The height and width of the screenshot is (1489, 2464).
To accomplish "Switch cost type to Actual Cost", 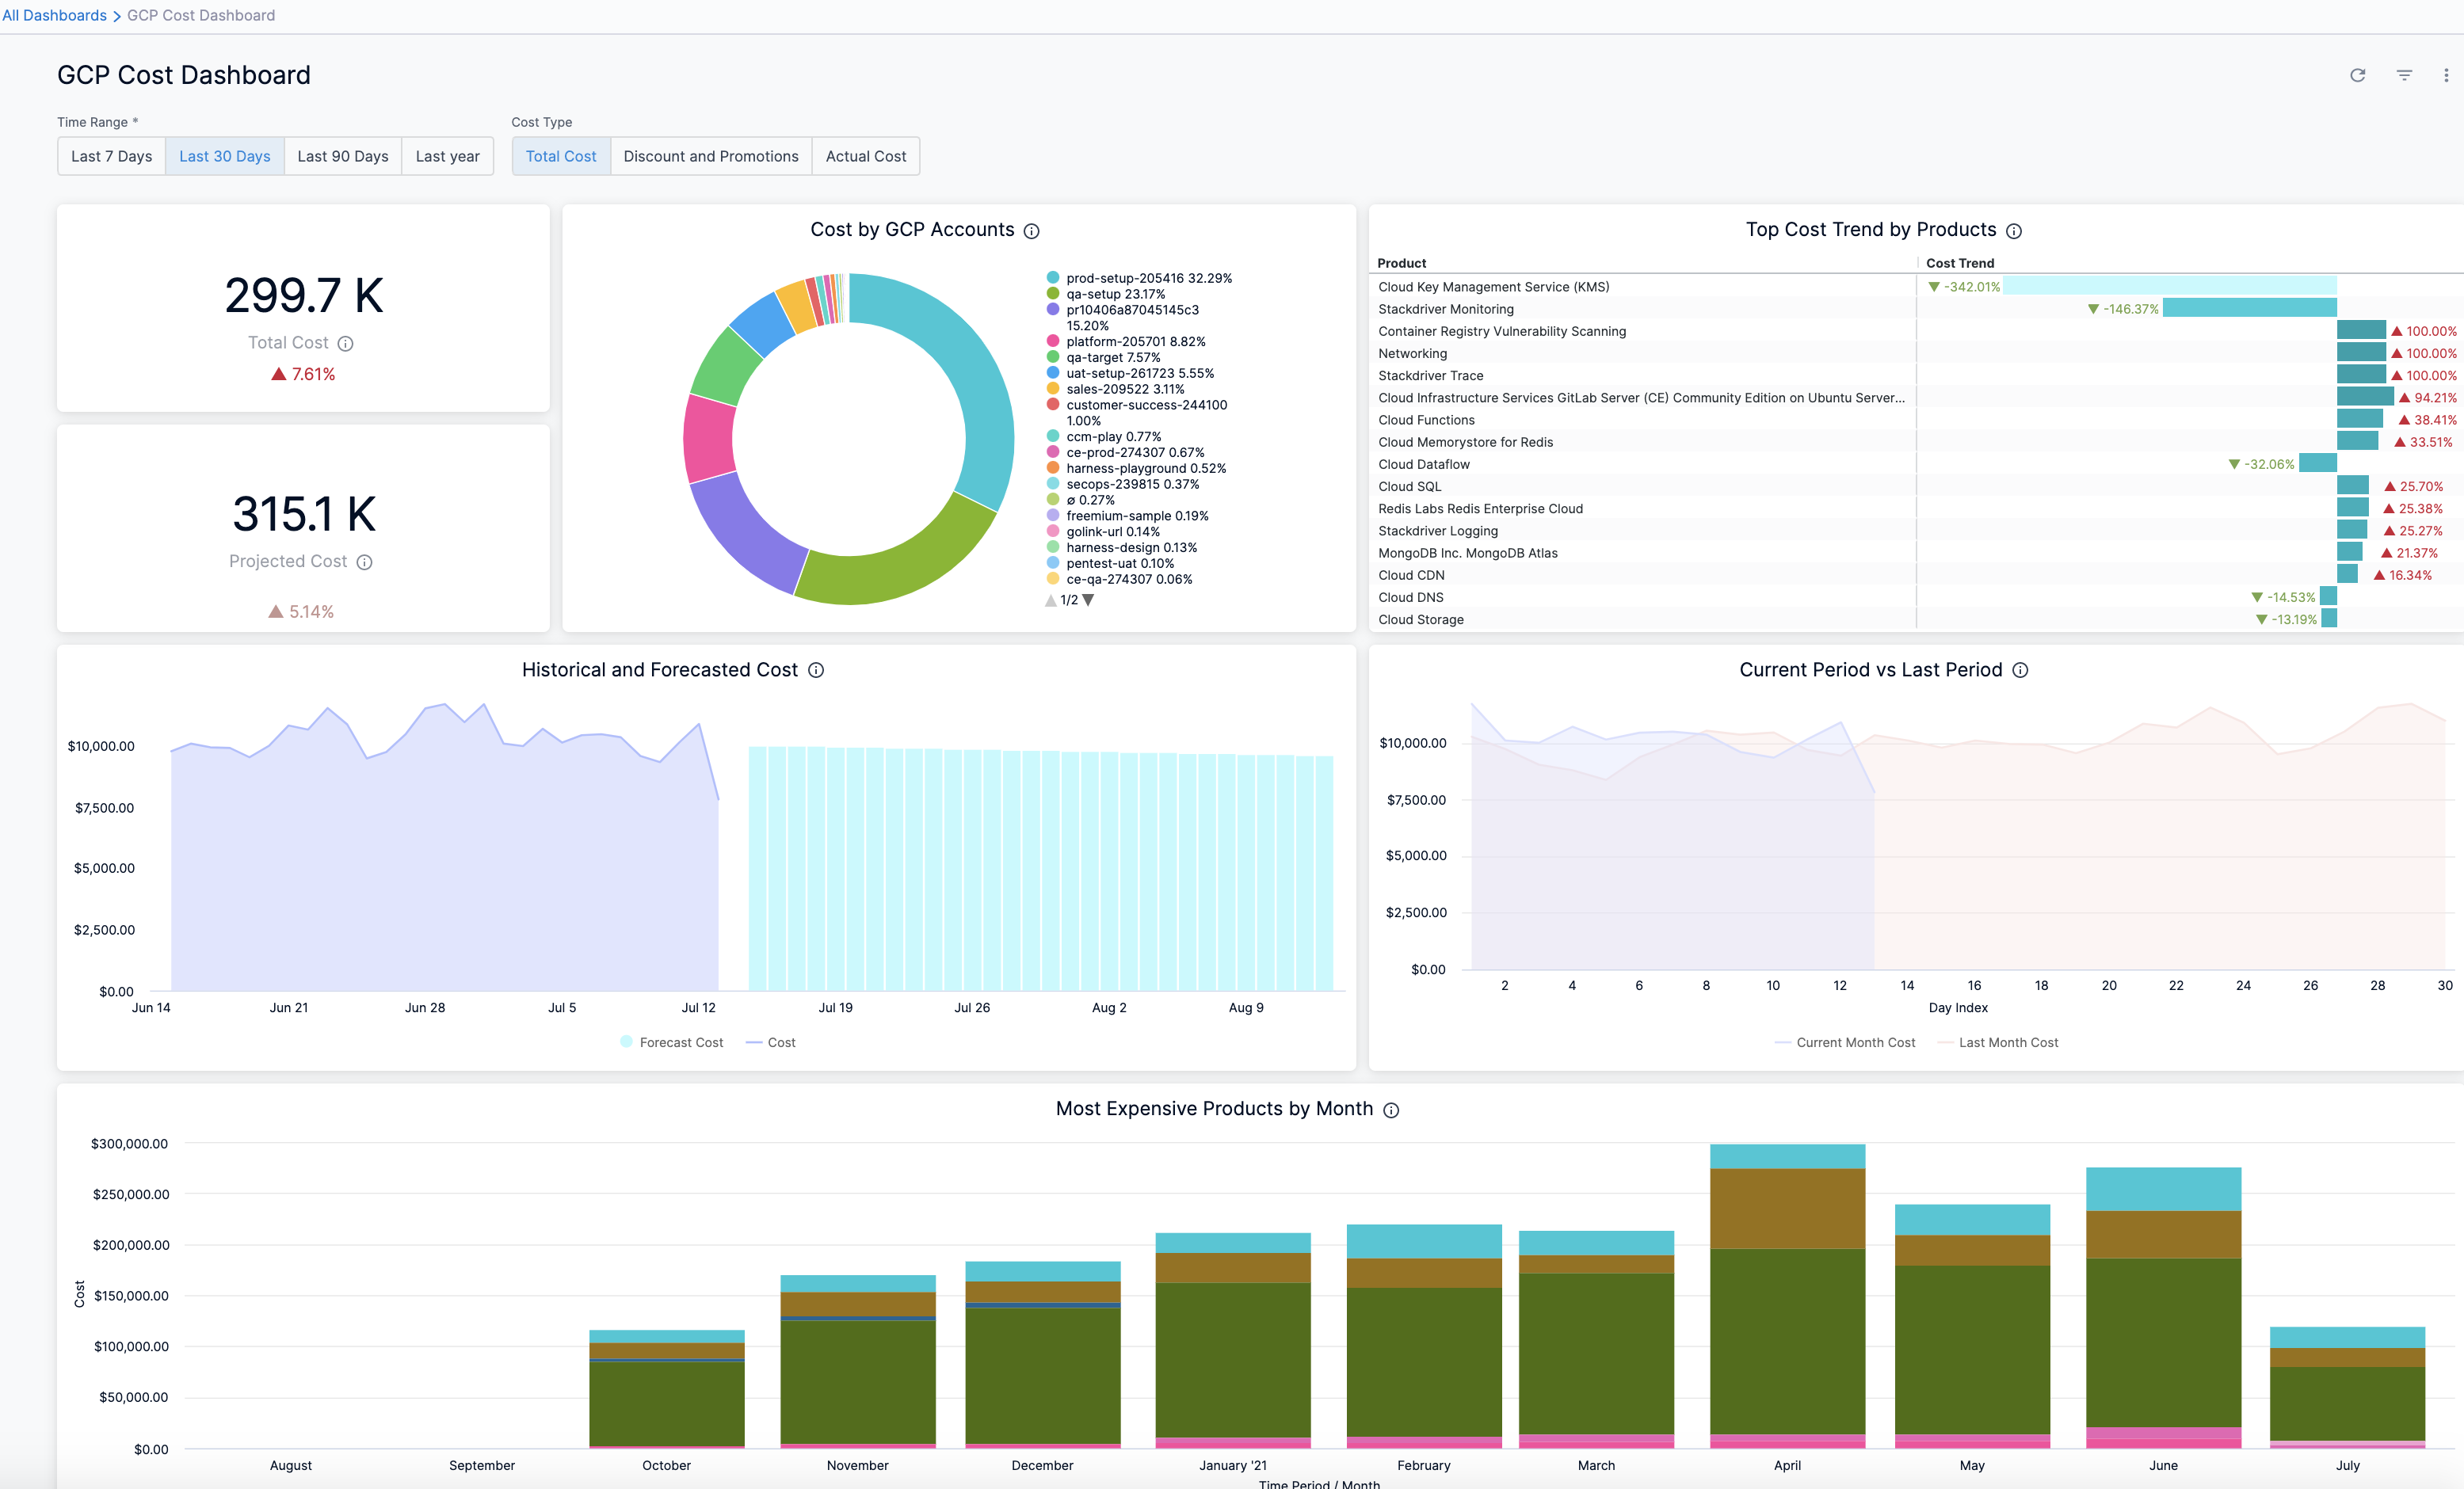I will point(865,156).
